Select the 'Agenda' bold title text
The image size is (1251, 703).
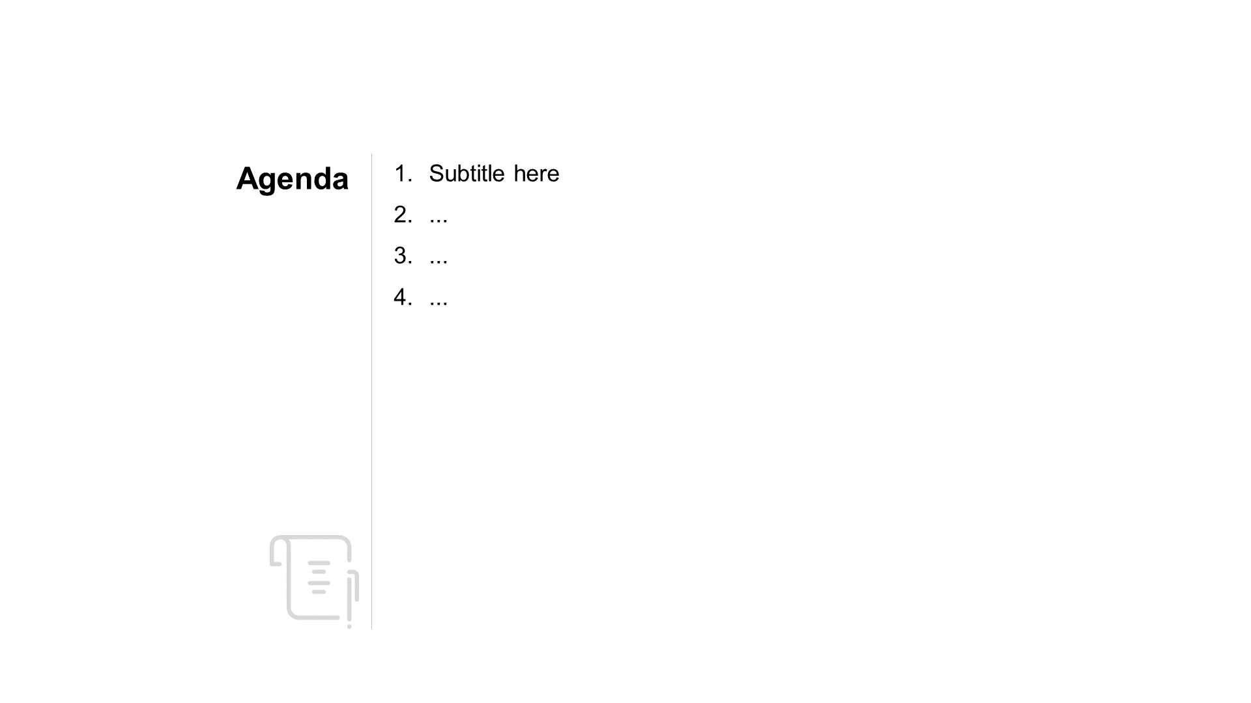click(292, 178)
